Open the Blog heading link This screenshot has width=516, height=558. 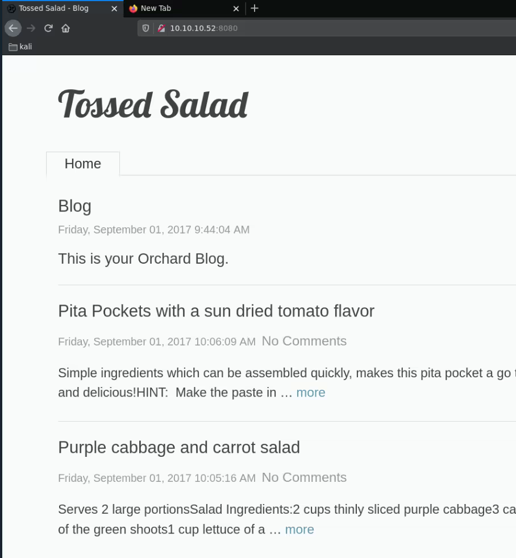click(x=74, y=206)
